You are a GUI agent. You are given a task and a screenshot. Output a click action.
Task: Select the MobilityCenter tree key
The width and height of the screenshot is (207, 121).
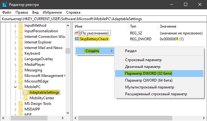[x=42, y=98]
